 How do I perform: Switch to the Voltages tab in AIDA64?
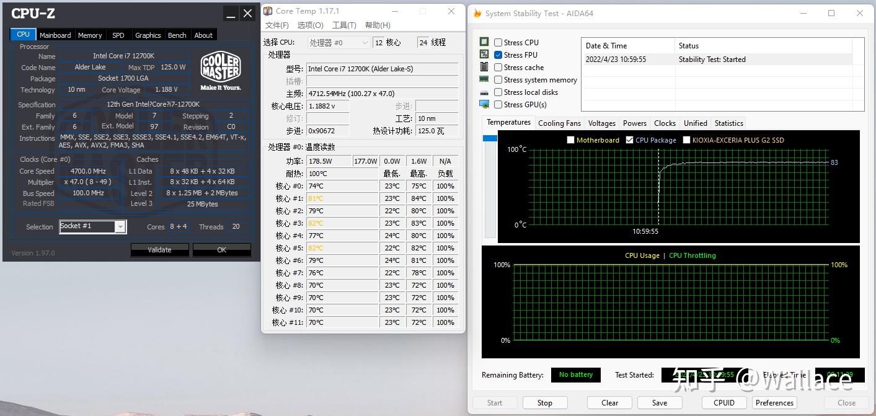[x=602, y=123]
